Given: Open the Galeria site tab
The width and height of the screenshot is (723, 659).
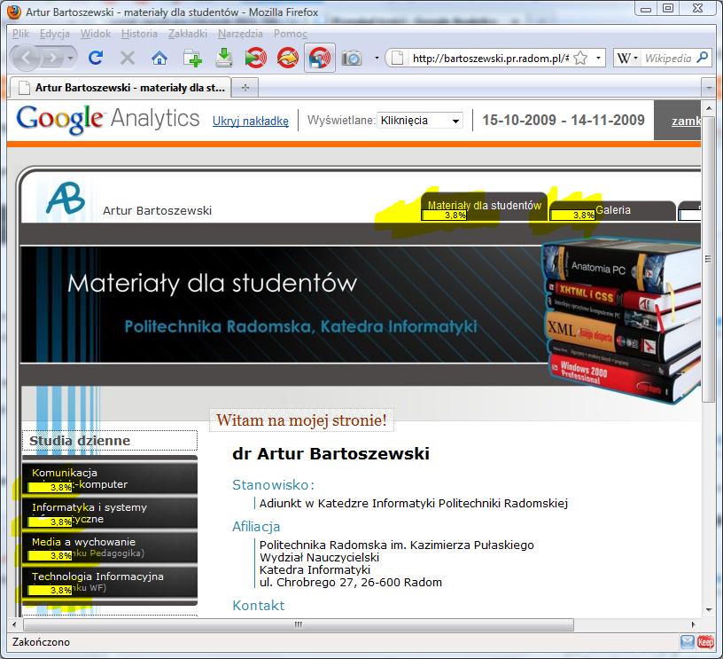Looking at the screenshot, I should pyautogui.click(x=612, y=211).
